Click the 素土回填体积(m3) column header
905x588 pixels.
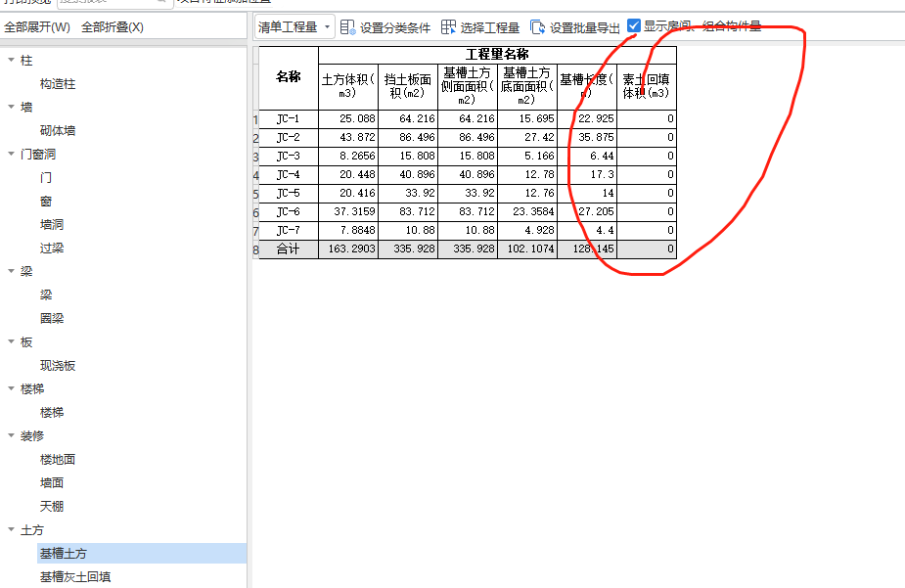click(x=647, y=86)
